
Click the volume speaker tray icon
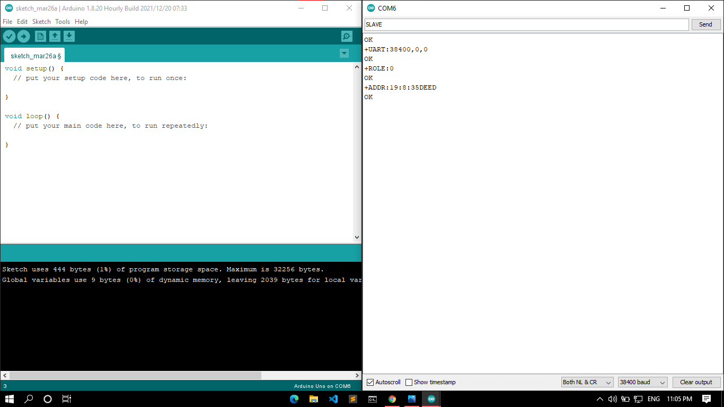click(613, 399)
